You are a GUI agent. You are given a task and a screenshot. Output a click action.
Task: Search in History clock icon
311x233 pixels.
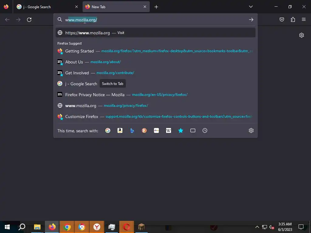(205, 130)
